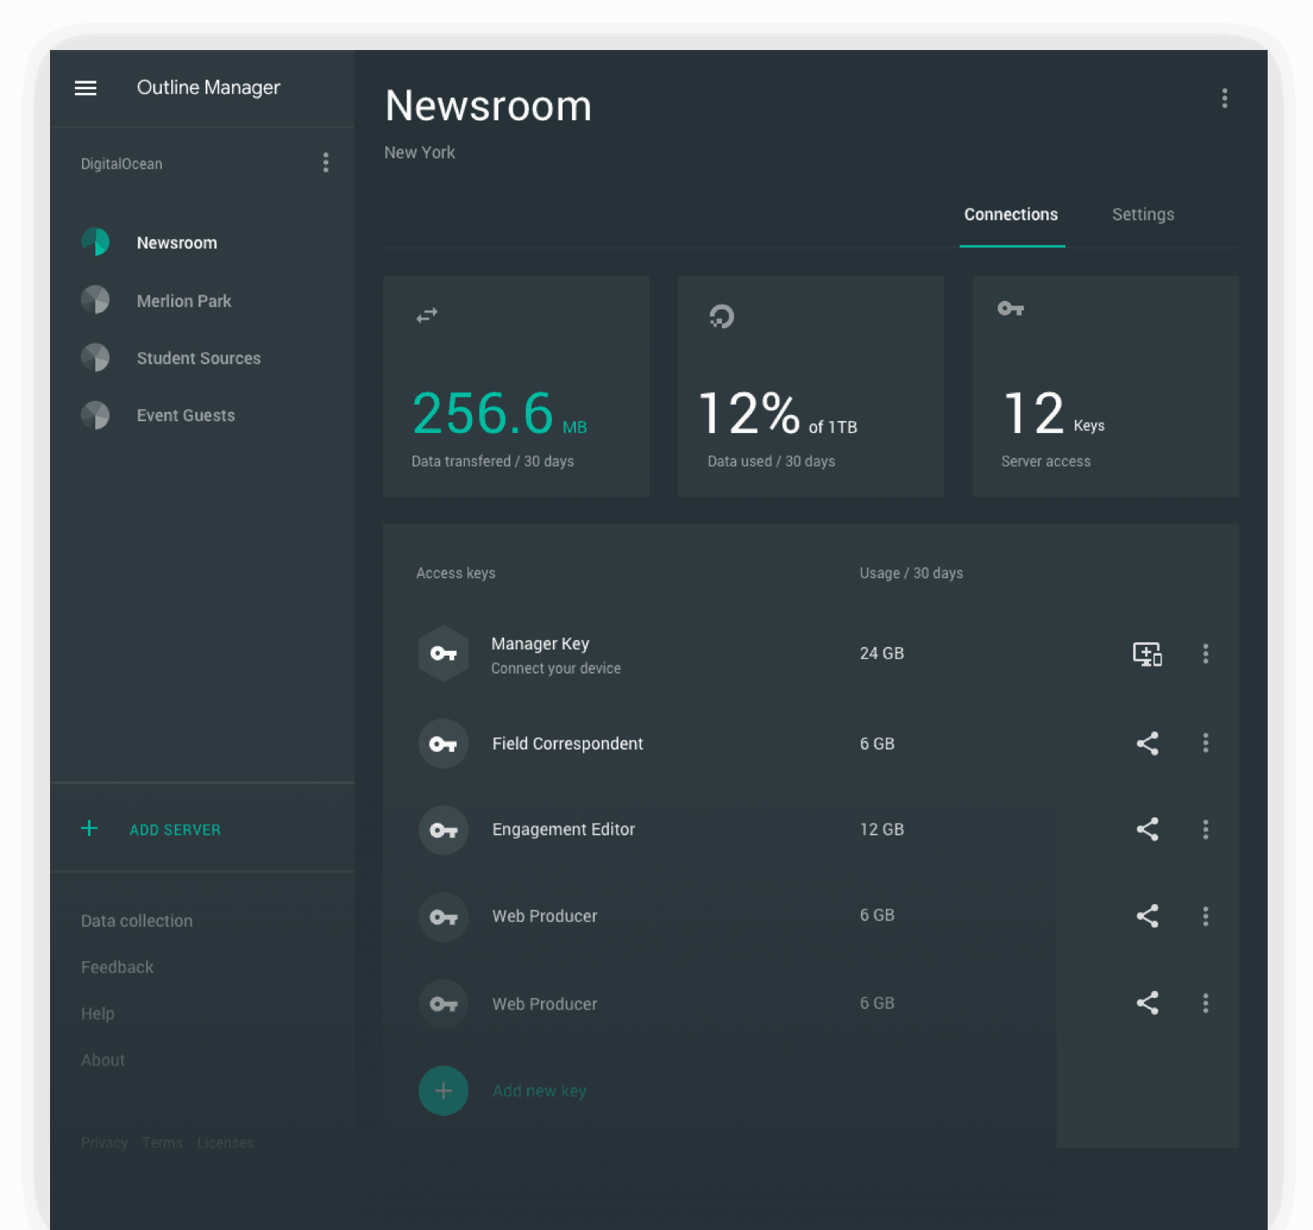Open Newsroom server more options menu

1224,98
